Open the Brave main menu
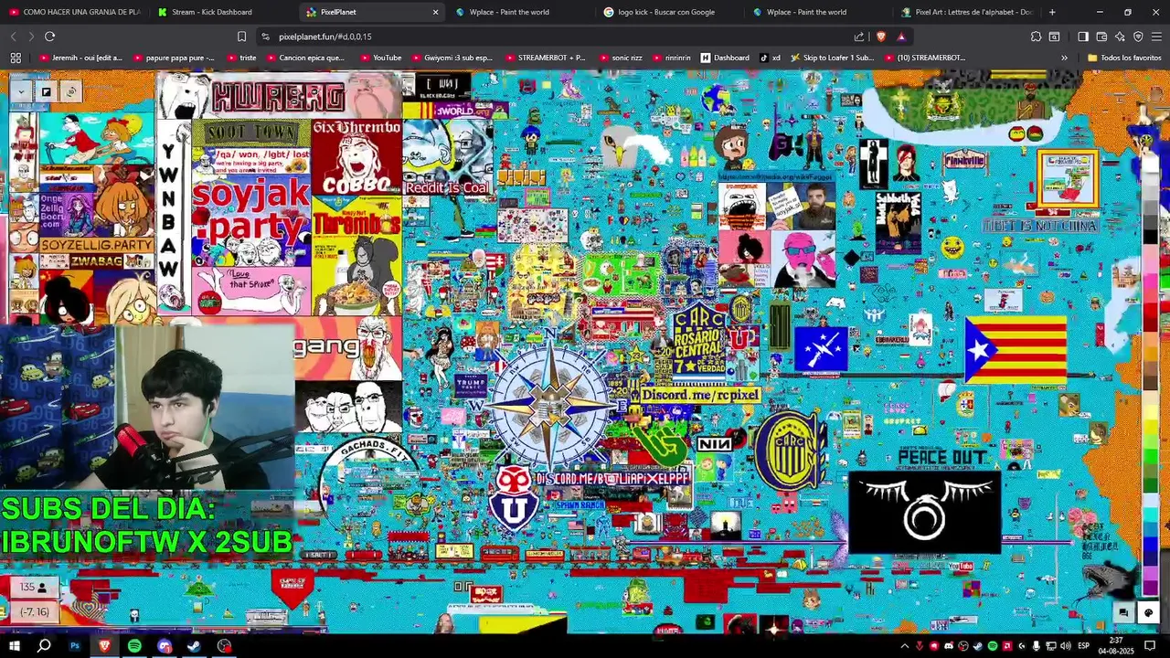This screenshot has width=1170, height=658. (1157, 37)
